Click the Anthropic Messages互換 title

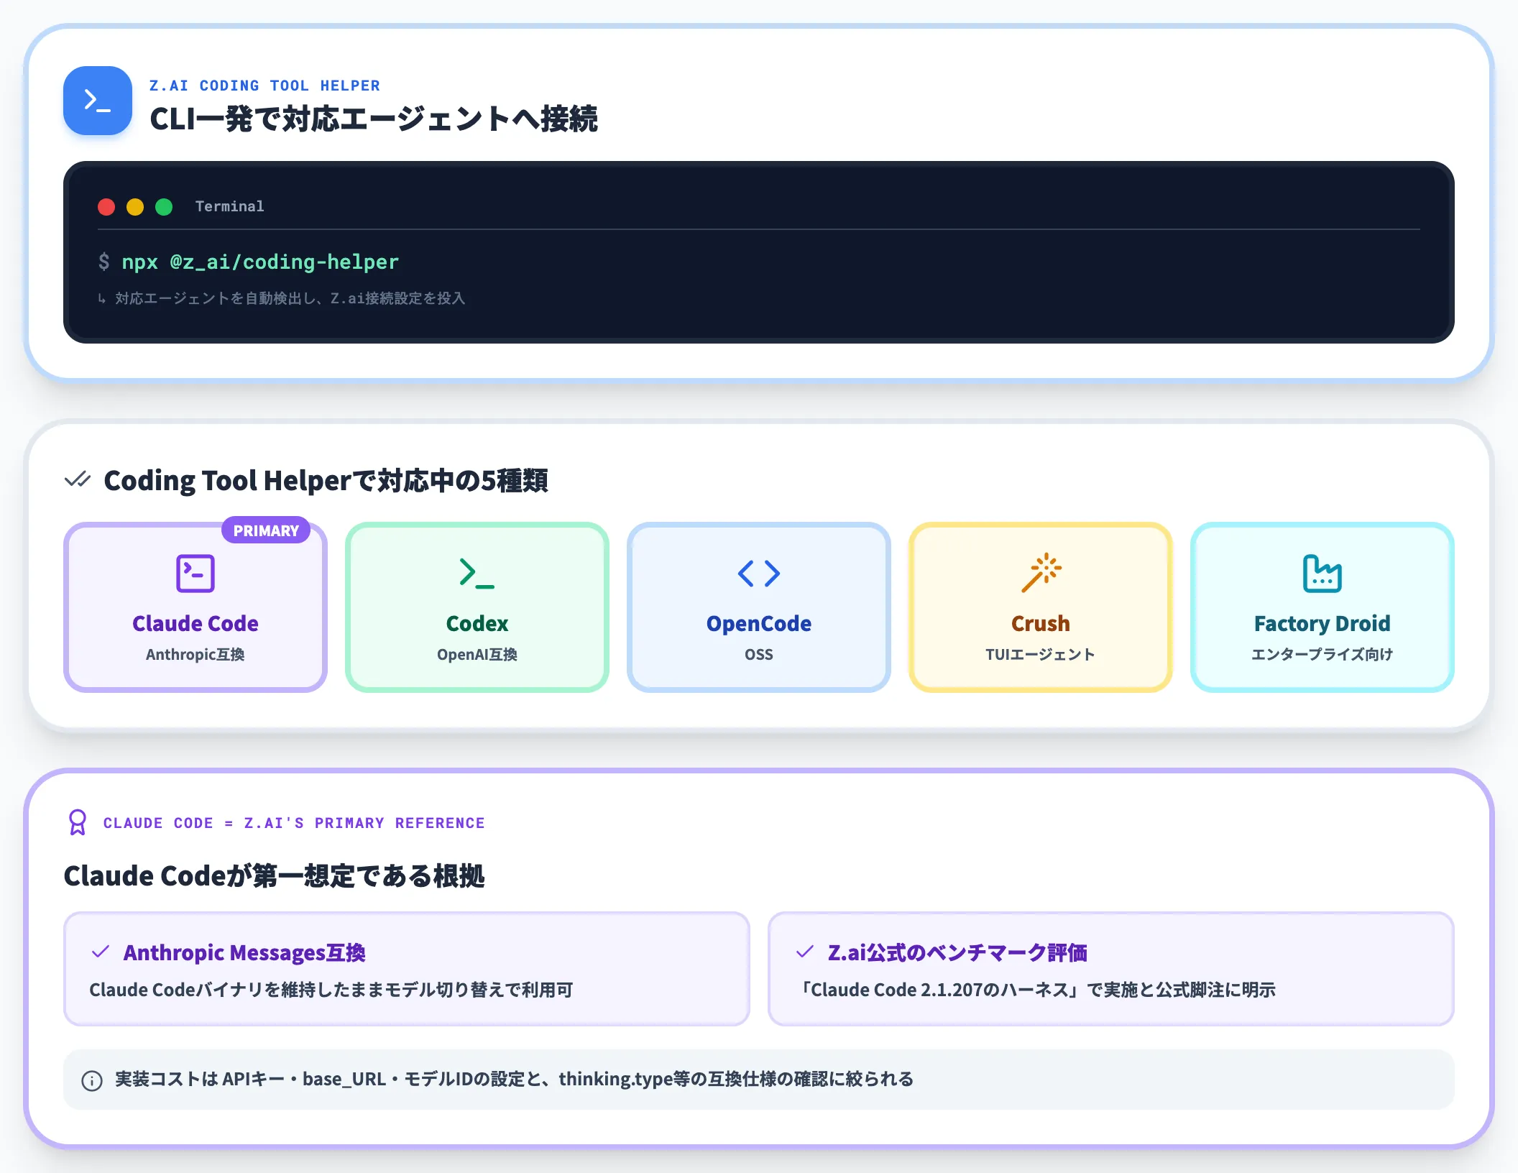tap(244, 952)
